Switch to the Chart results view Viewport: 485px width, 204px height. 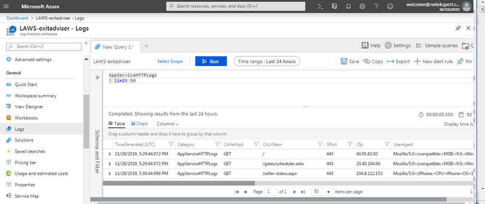coord(139,123)
